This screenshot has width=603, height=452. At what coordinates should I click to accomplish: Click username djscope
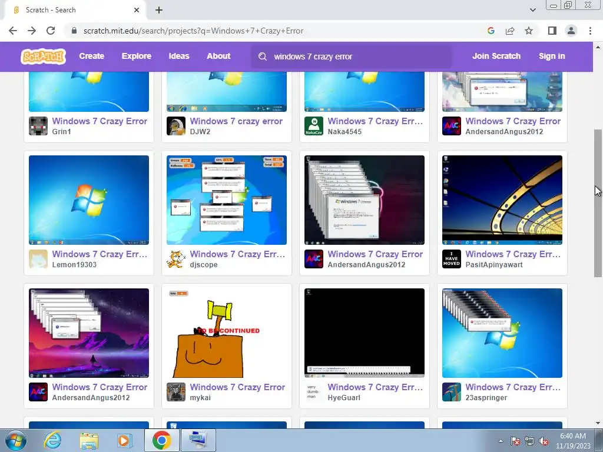pyautogui.click(x=203, y=265)
